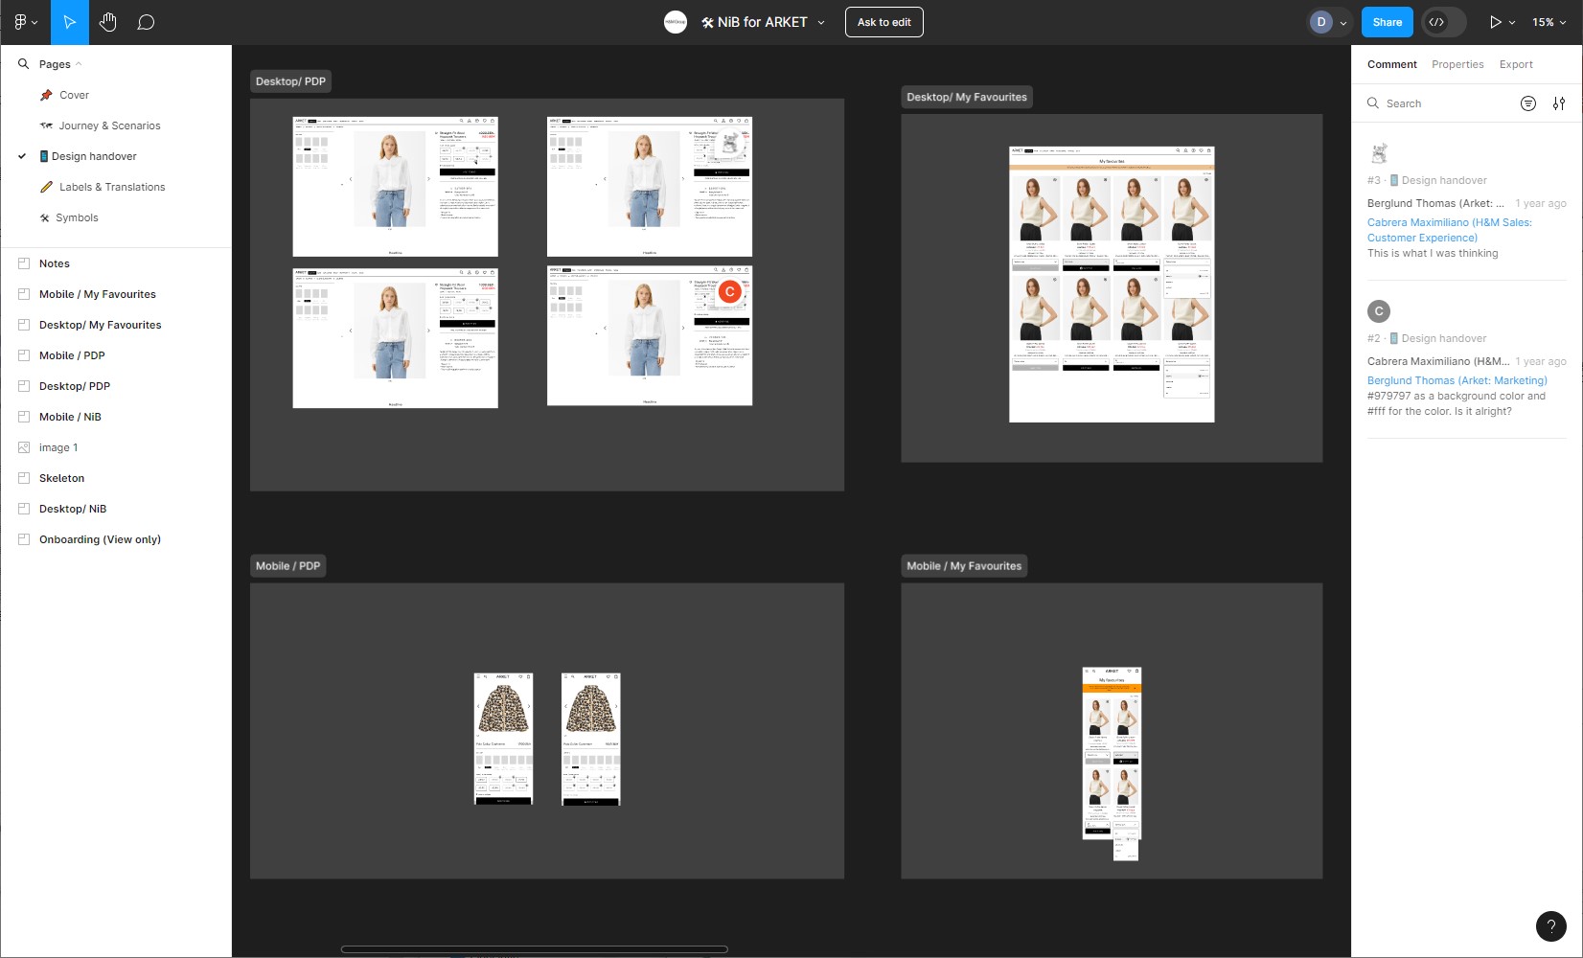The width and height of the screenshot is (1583, 958).
Task: Select the Skeleton layer
Action: click(x=61, y=478)
